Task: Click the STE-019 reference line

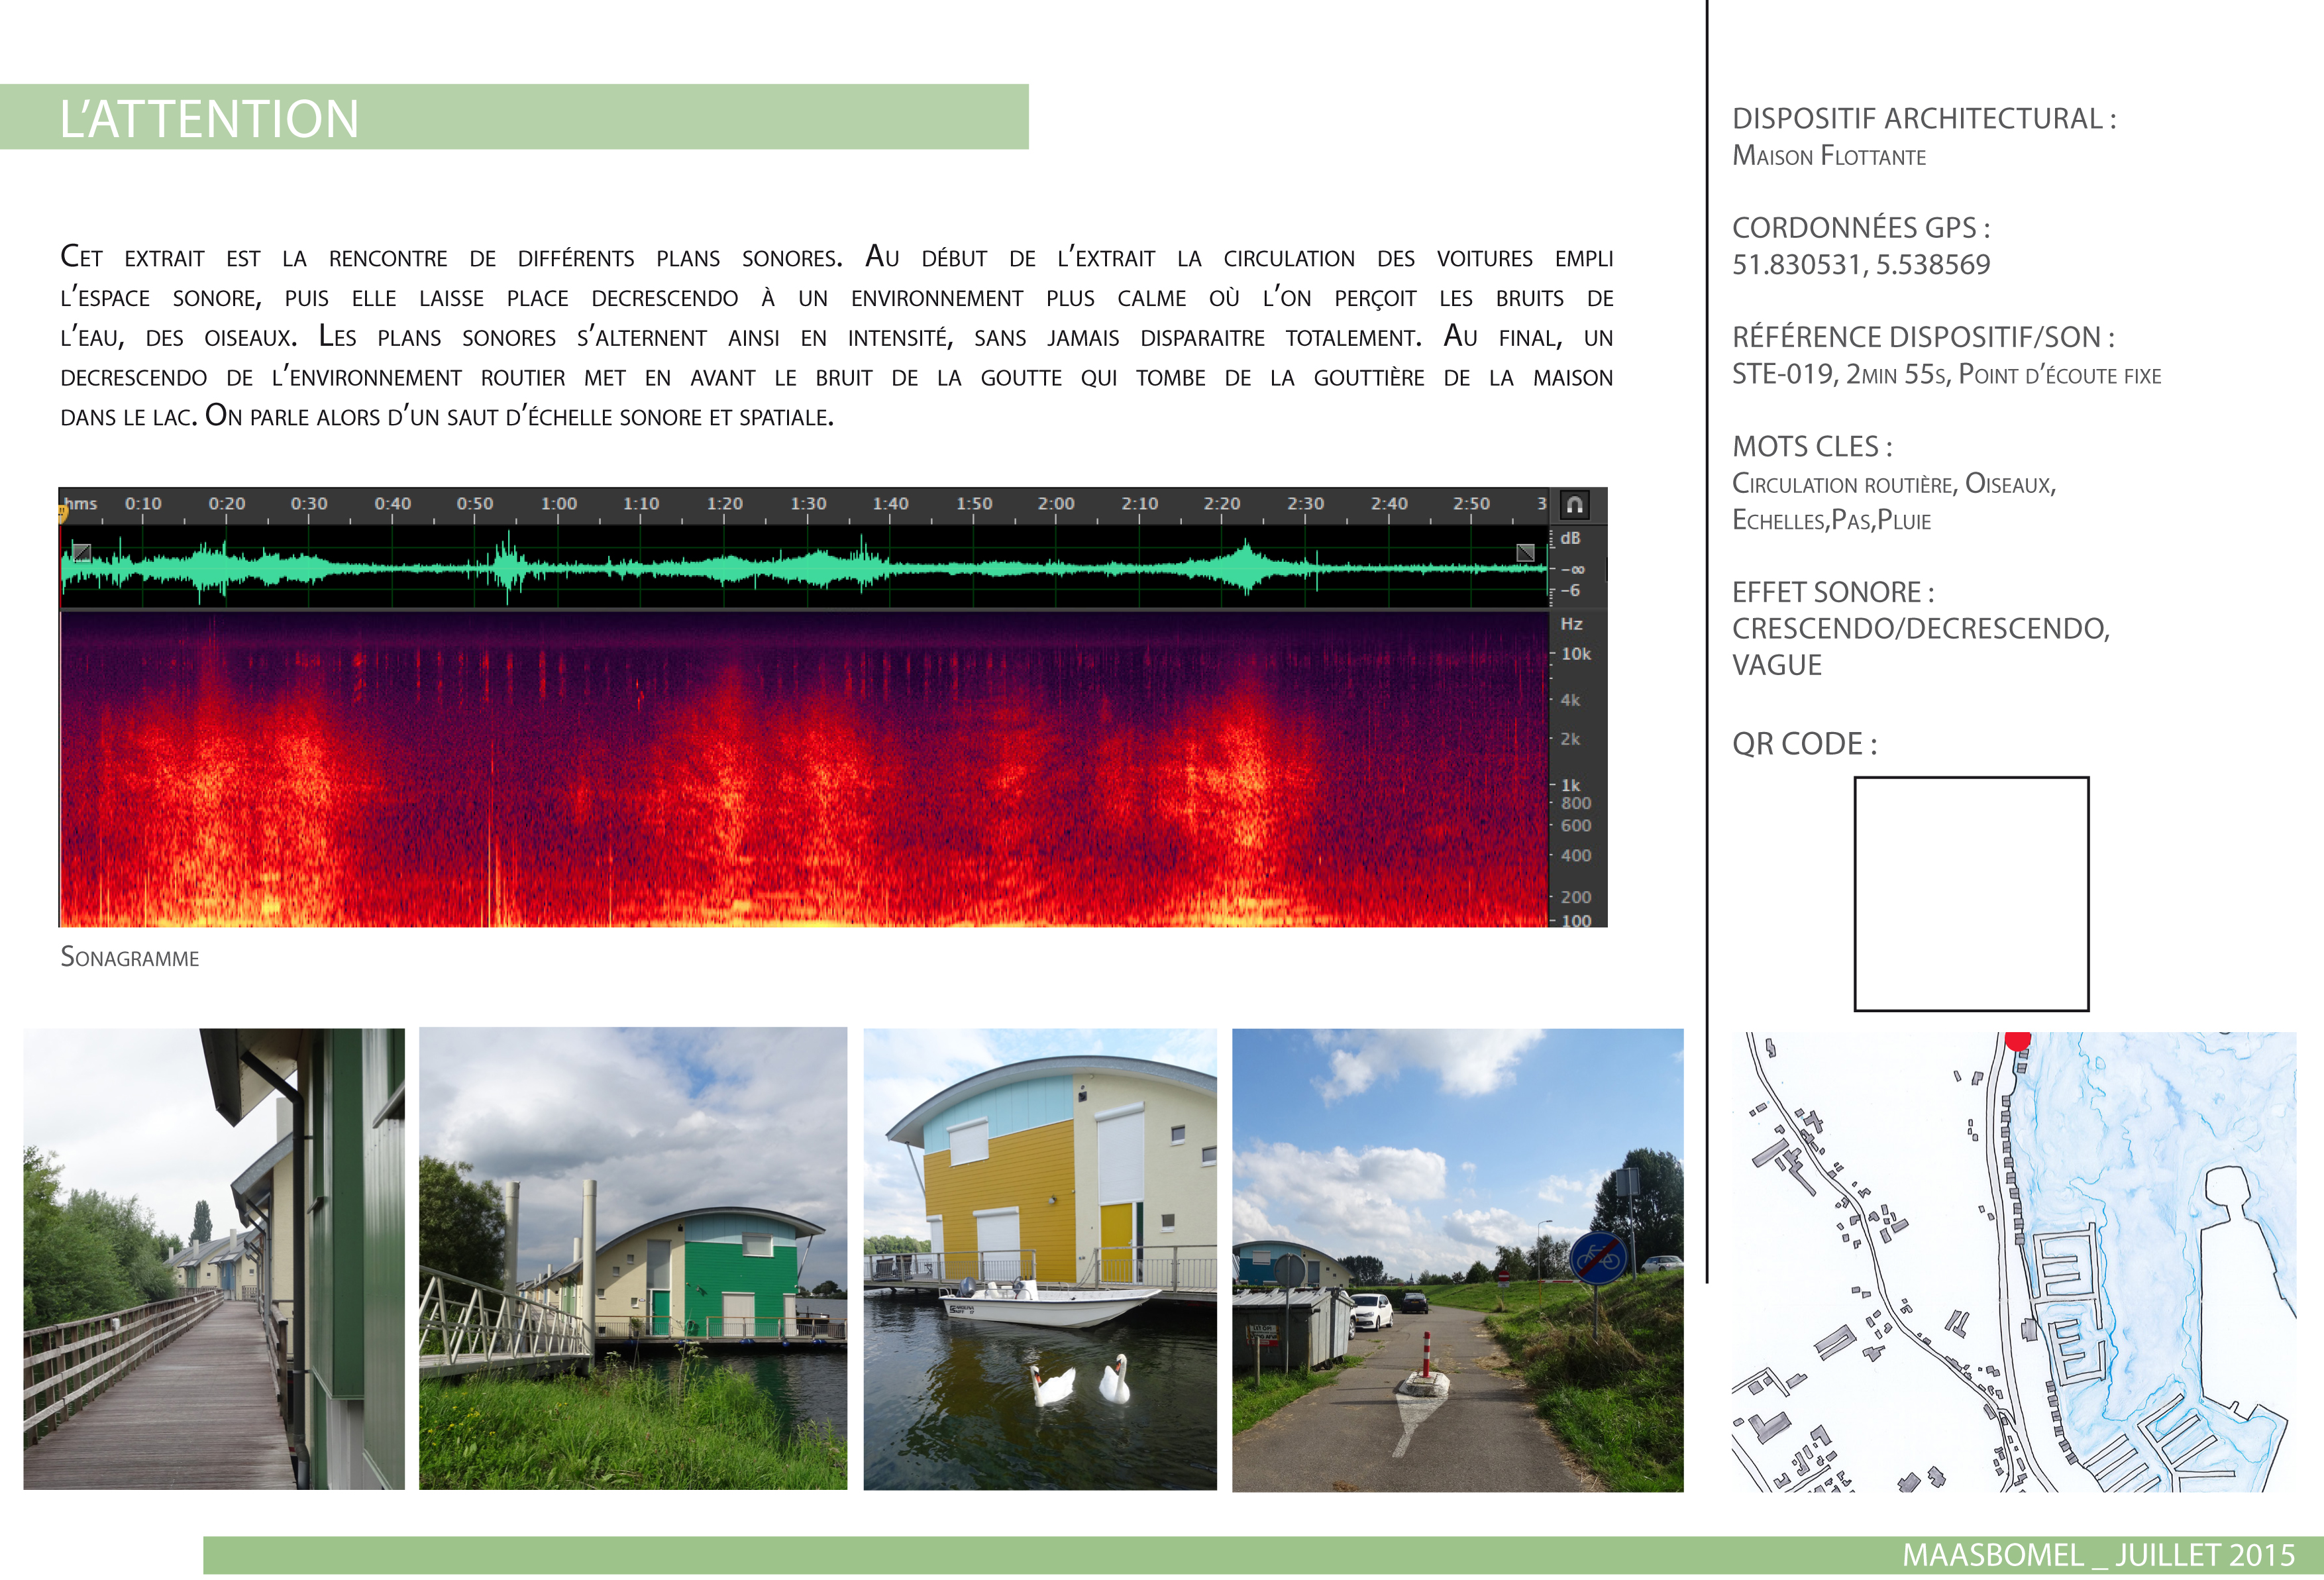Action: (1946, 374)
